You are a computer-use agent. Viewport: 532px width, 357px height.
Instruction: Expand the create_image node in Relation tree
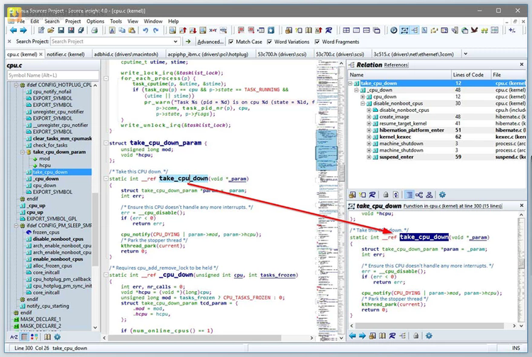pyautogui.click(x=369, y=117)
